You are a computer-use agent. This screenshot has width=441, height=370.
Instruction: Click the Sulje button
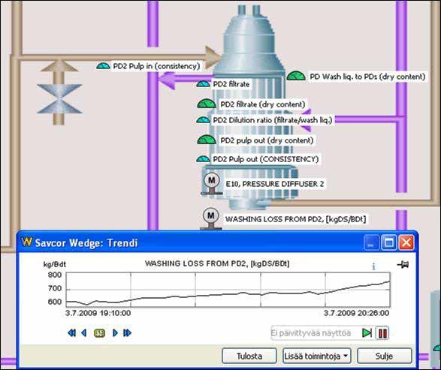(x=385, y=356)
